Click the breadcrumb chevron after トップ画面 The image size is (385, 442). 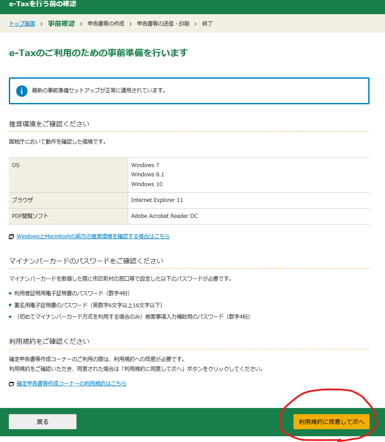(x=42, y=24)
